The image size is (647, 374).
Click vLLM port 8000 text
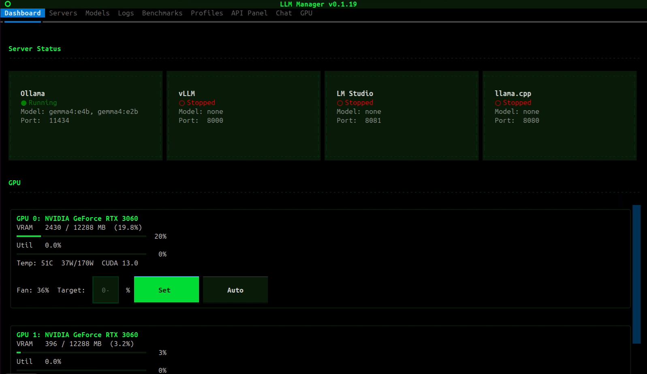[215, 120]
